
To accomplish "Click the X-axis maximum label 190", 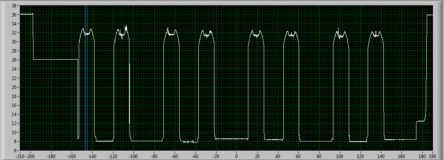I will pyautogui.click(x=433, y=156).
